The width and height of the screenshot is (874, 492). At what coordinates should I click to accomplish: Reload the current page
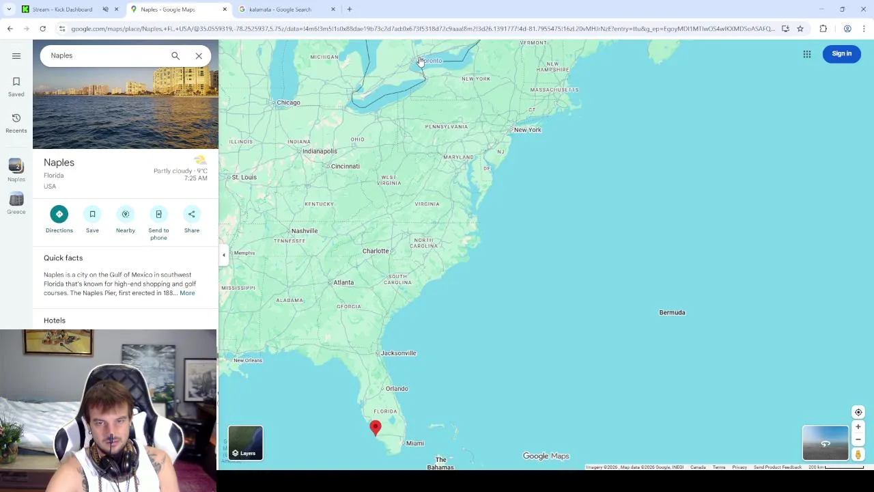tap(43, 29)
